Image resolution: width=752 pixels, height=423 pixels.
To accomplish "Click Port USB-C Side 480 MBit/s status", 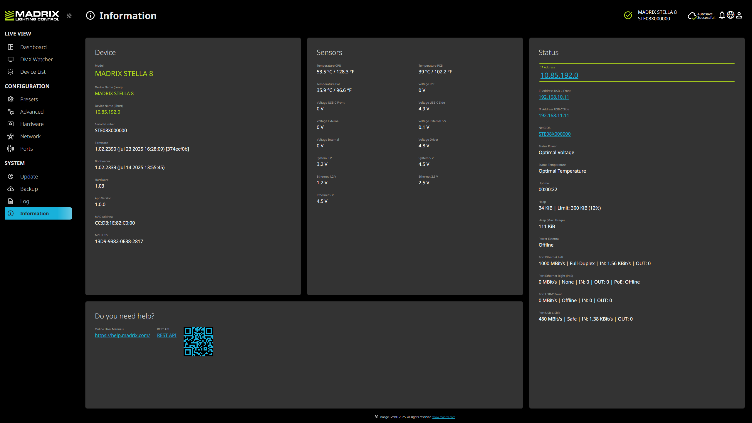I will (x=585, y=319).
